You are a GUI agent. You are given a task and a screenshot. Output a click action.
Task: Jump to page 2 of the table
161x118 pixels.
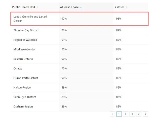coord(126,114)
